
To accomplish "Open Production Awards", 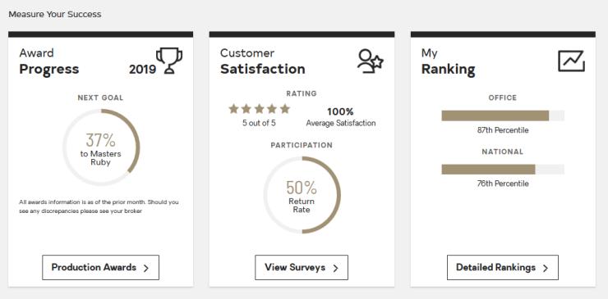I will (x=101, y=267).
